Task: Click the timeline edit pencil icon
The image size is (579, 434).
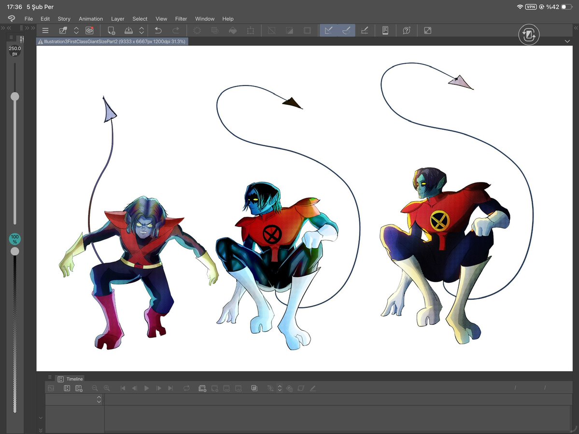Action: pos(313,388)
